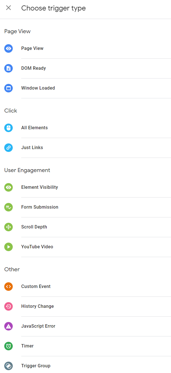Choose the Trigger Group option
This screenshot has width=171, height=373.
(36, 366)
